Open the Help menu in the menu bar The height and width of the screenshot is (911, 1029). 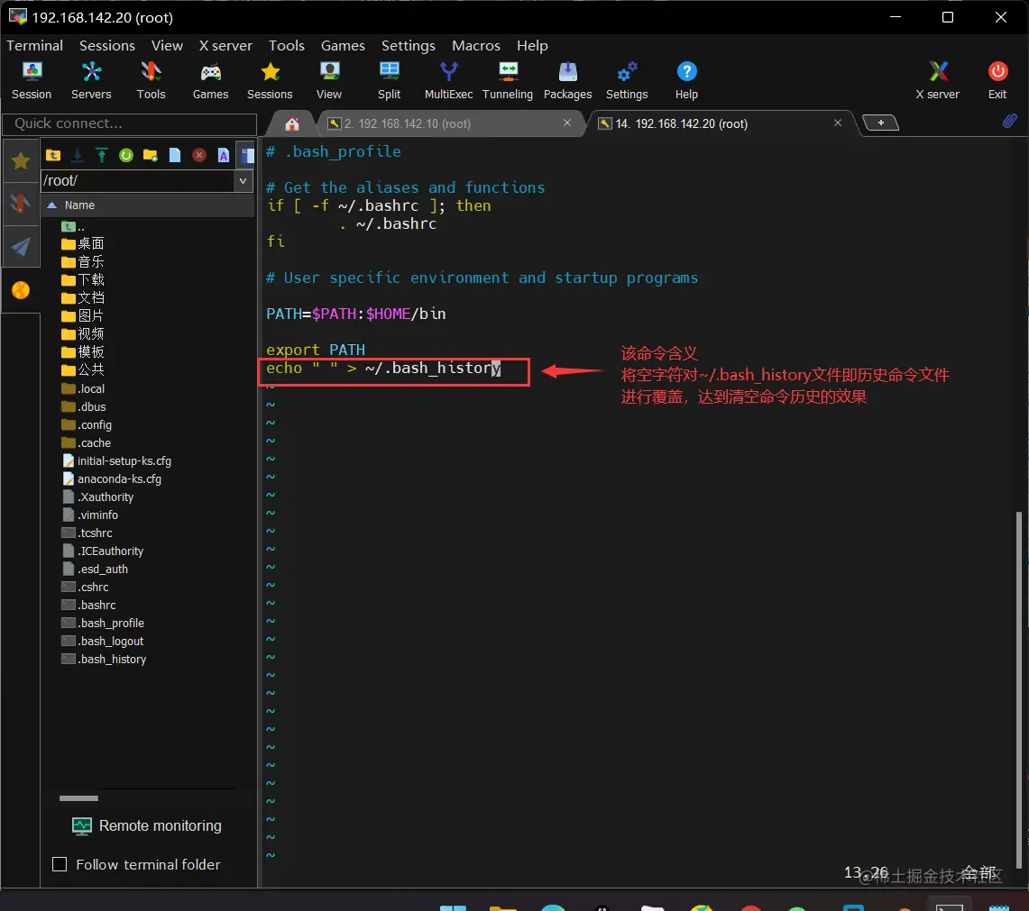click(532, 45)
